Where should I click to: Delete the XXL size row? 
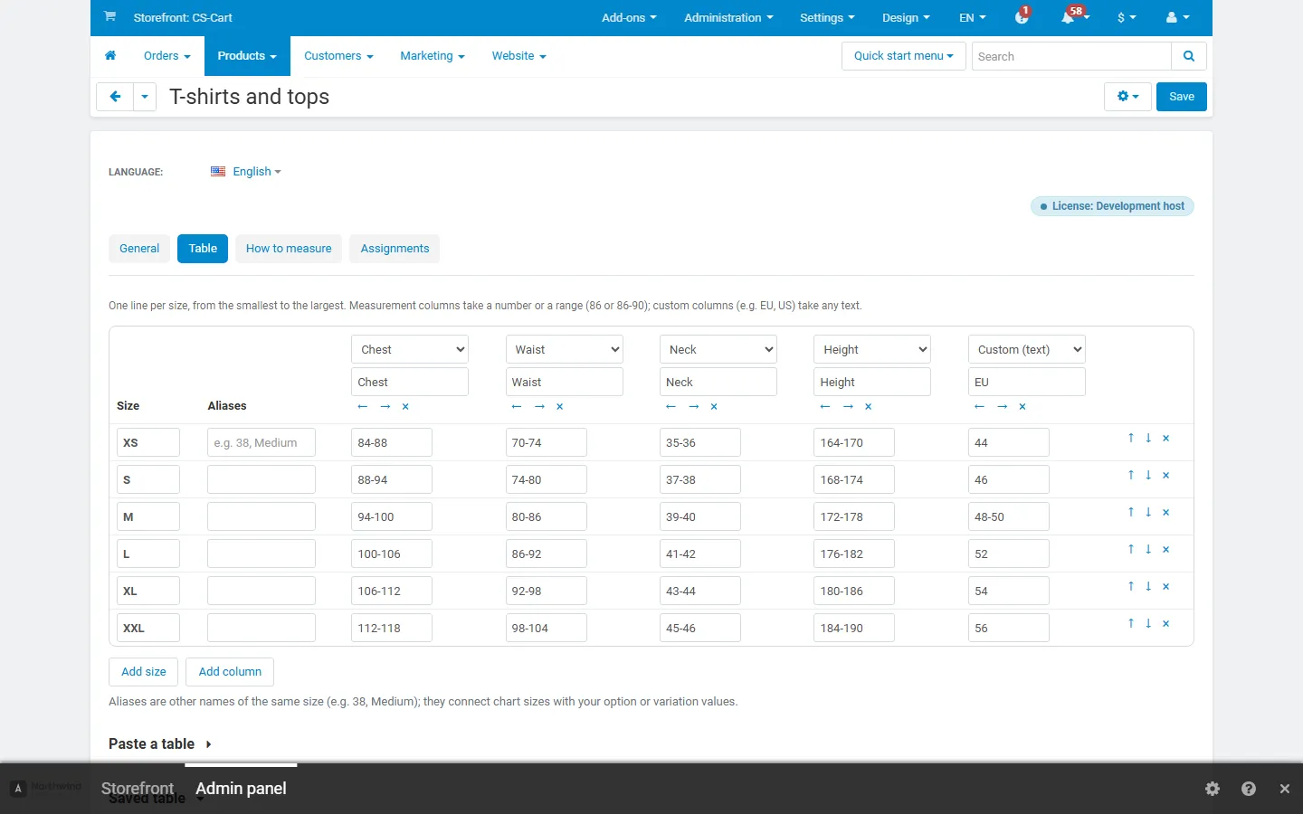[1166, 624]
